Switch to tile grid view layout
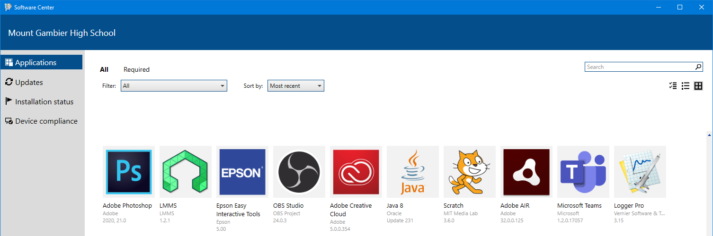Screen dimensions: 713x236 [698, 86]
